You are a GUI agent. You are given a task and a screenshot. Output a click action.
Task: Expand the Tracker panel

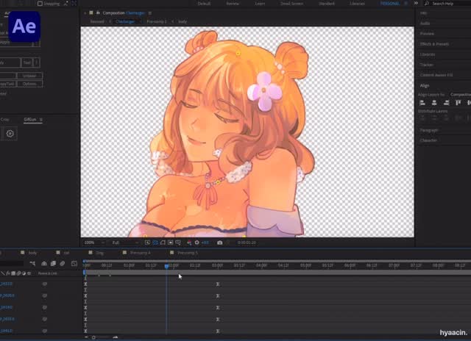(x=427, y=65)
